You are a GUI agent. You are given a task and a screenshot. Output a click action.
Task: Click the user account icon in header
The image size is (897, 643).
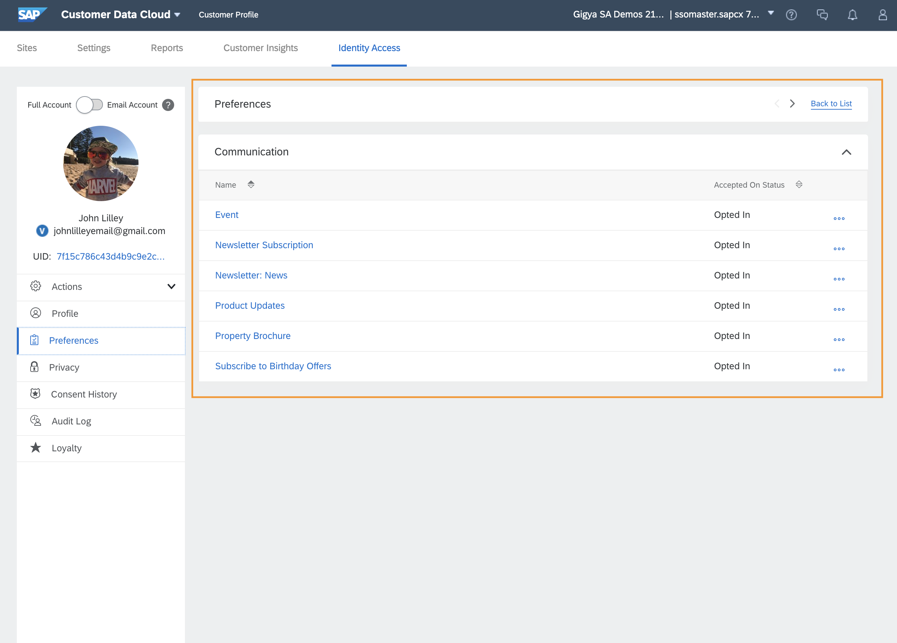[882, 15]
